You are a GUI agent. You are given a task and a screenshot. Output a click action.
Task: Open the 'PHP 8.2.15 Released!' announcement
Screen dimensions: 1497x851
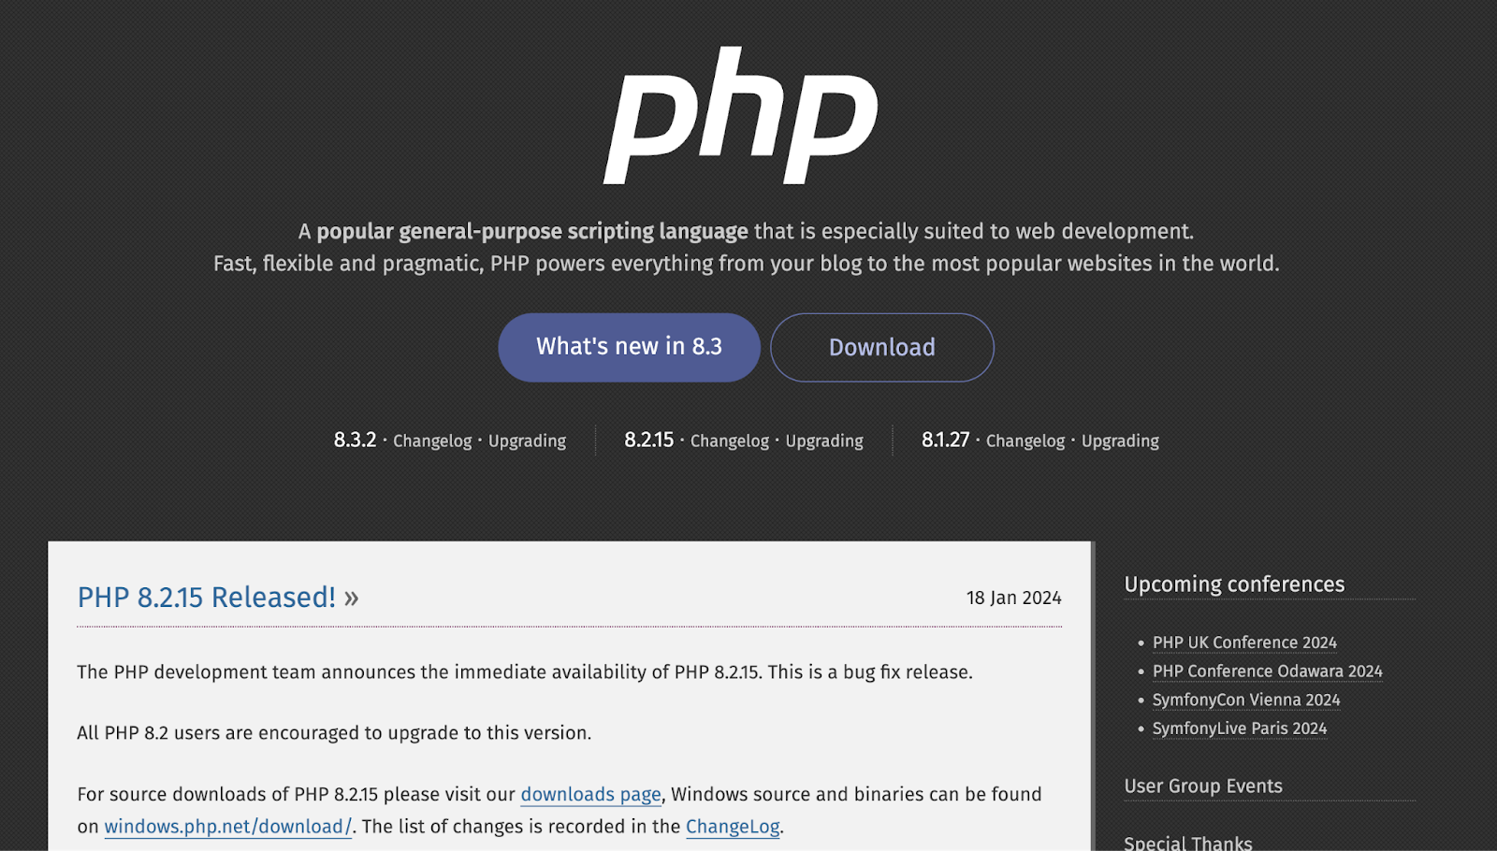coord(206,597)
